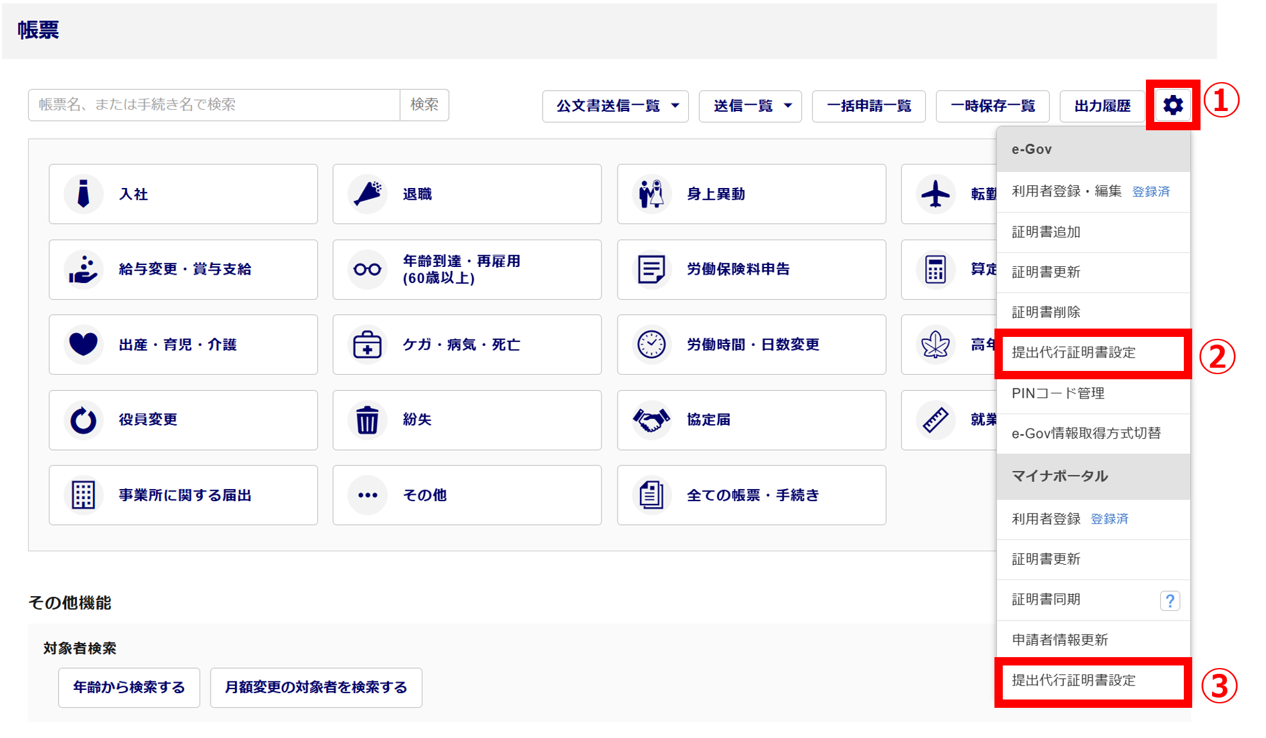
Task: Select the 身上異動 wedding couple icon
Action: click(651, 194)
